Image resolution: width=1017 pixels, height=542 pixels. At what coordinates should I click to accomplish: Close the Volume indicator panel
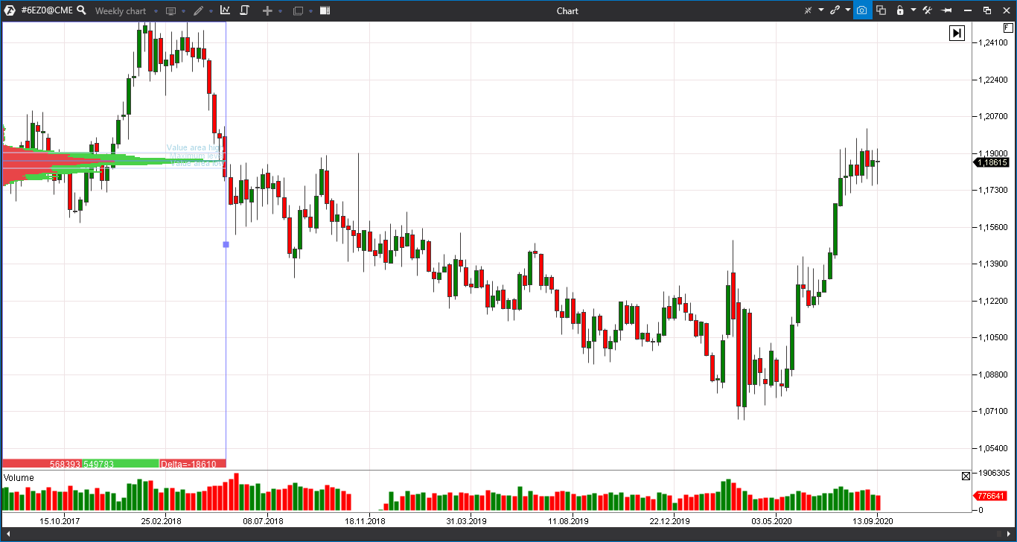pyautogui.click(x=966, y=476)
